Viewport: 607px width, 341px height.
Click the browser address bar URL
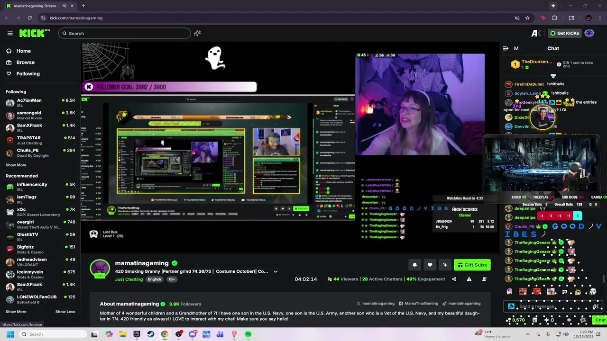[x=76, y=18]
